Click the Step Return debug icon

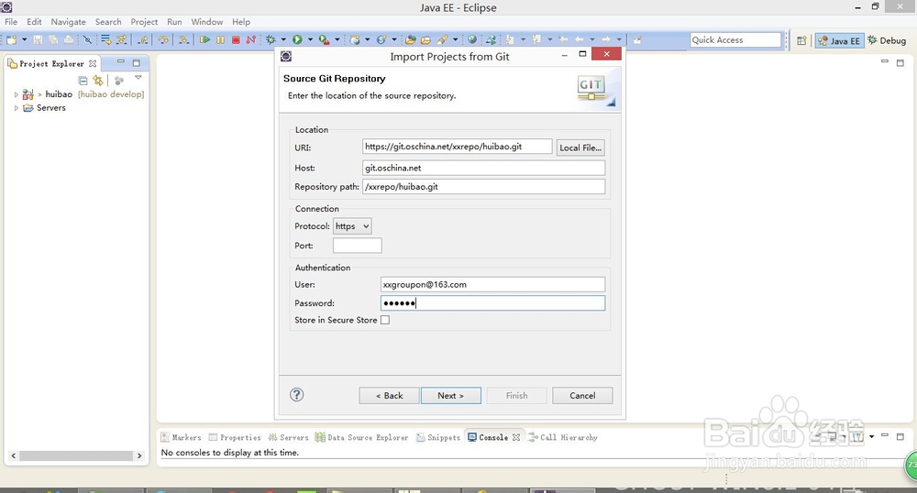click(x=143, y=39)
